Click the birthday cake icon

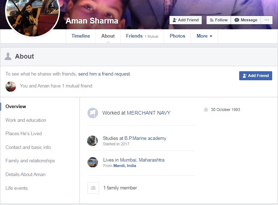click(206, 109)
